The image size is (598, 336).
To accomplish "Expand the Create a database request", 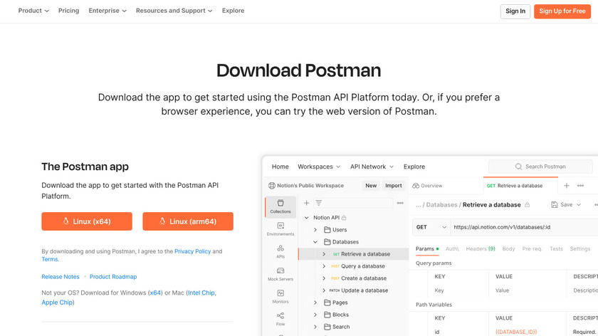I will (324, 278).
